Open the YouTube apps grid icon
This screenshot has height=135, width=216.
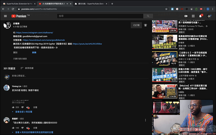(193, 16)
